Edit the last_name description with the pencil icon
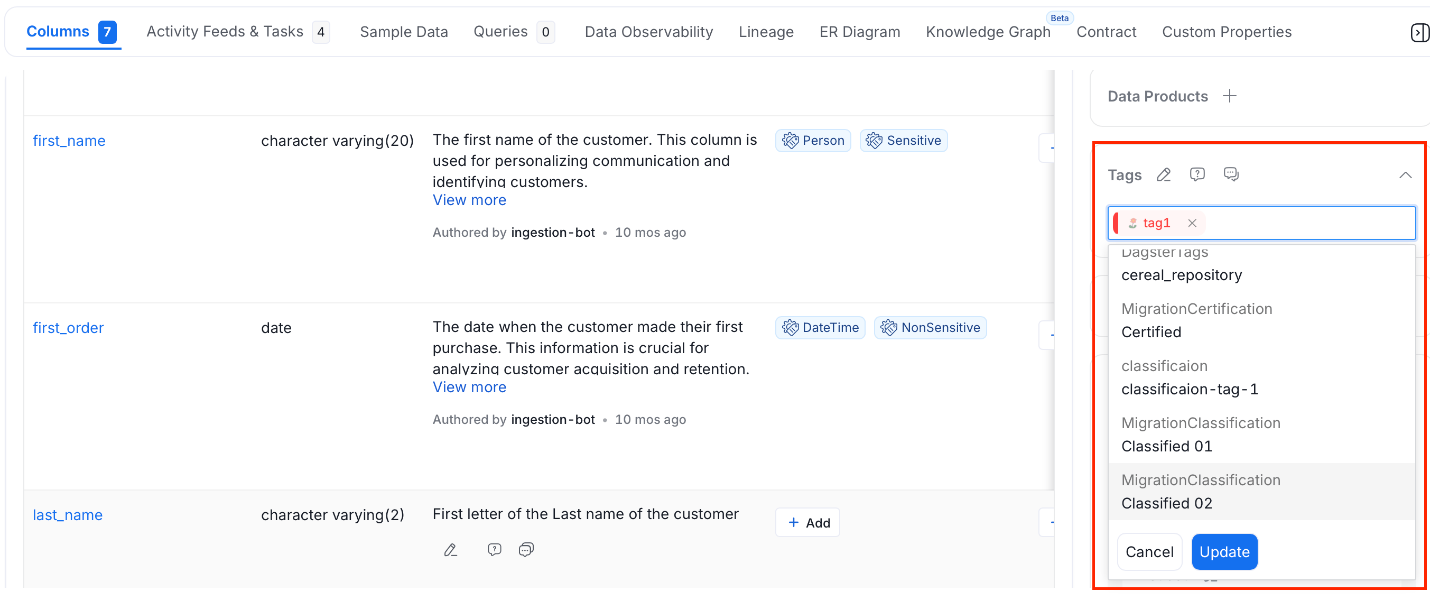1430x610 pixels. pos(450,550)
